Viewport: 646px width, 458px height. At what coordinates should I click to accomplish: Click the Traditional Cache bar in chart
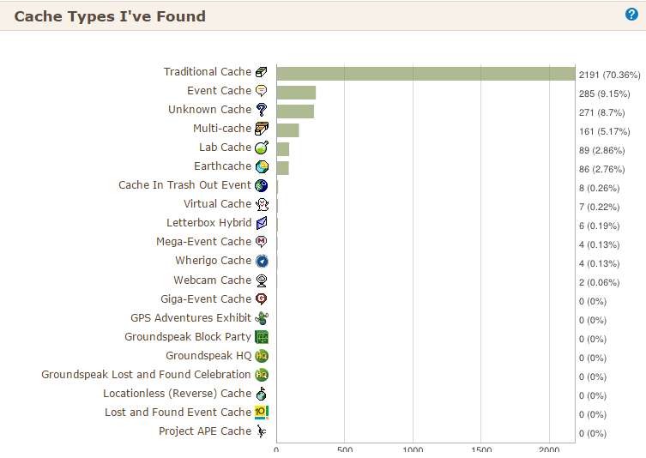tap(426, 74)
